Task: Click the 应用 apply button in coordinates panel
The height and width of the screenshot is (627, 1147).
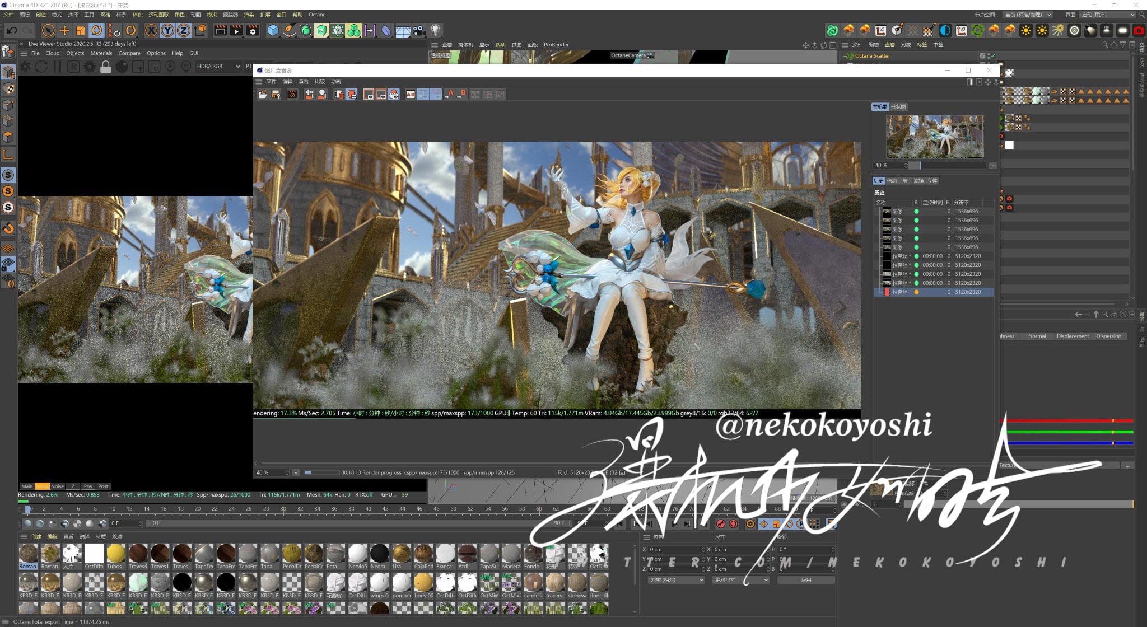Action: pyautogui.click(x=805, y=580)
